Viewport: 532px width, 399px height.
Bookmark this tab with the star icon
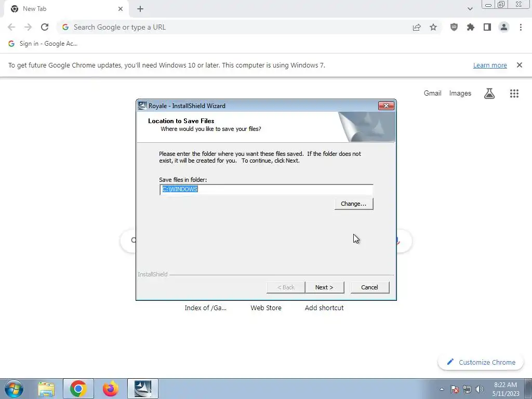[433, 27]
